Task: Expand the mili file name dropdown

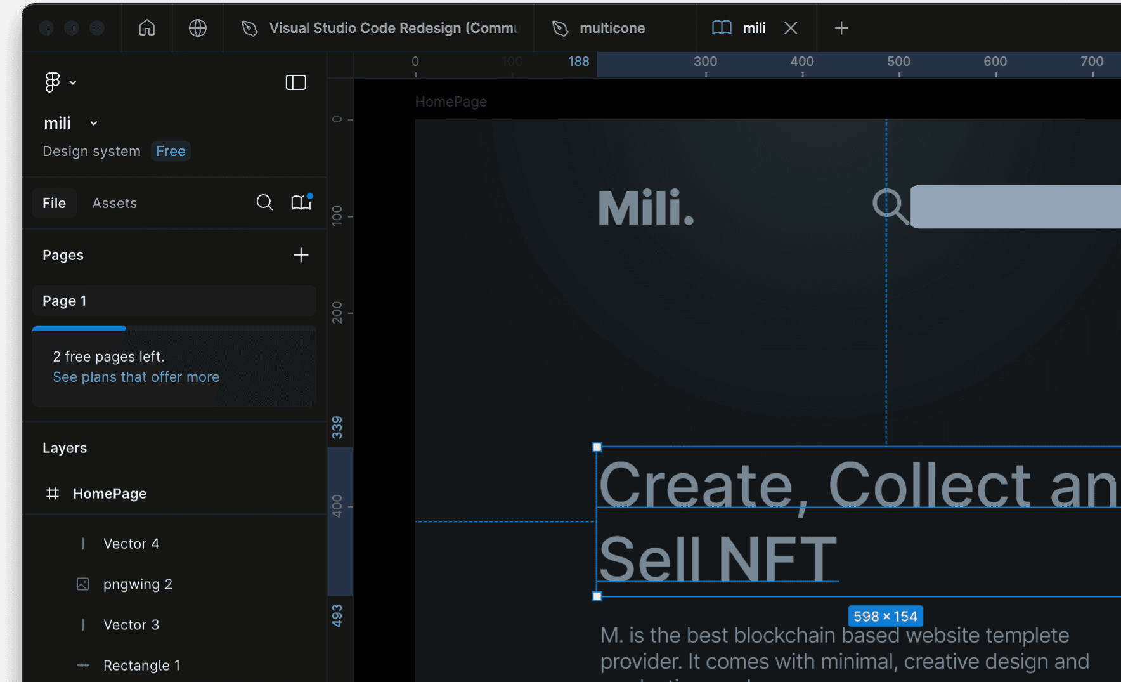Action: point(94,123)
